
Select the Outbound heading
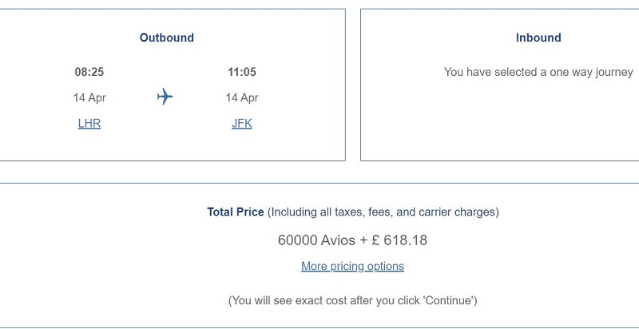click(x=167, y=38)
